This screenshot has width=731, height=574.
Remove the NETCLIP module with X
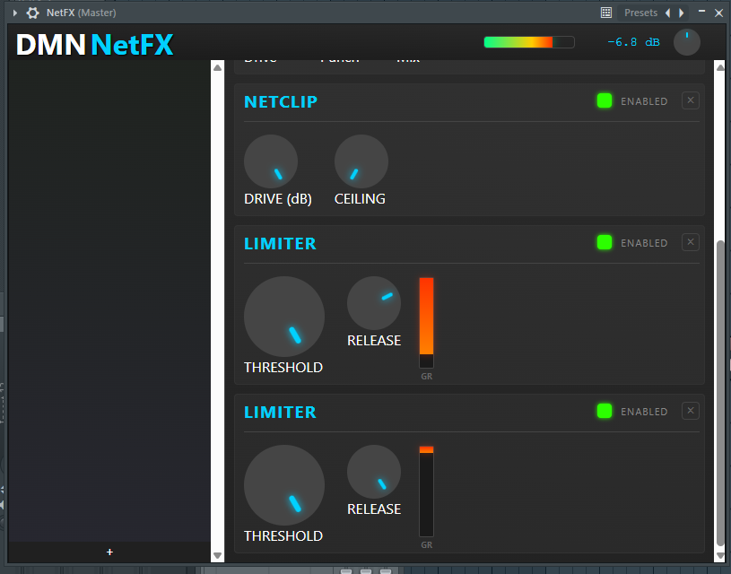point(691,100)
